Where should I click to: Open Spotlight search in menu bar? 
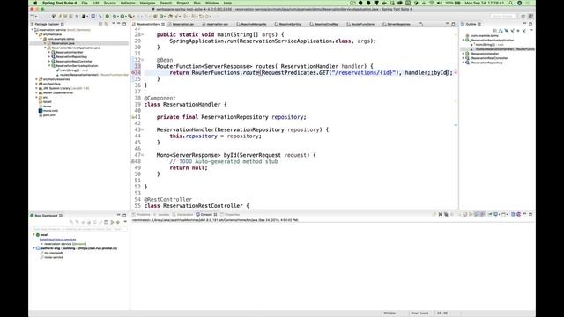coord(510,3)
